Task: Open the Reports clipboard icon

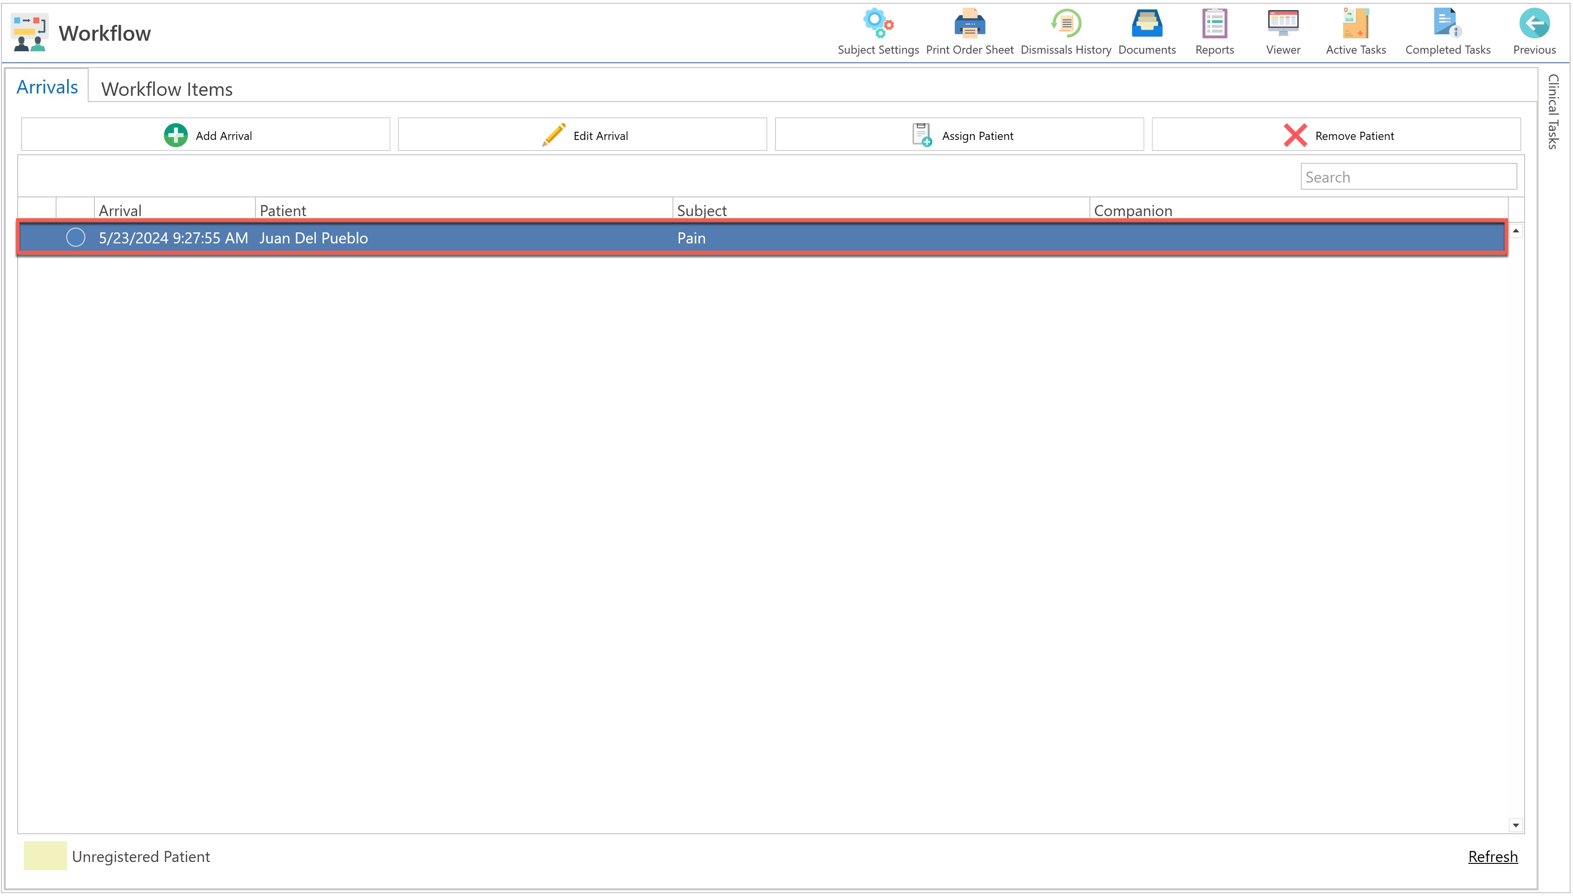Action: click(x=1214, y=24)
